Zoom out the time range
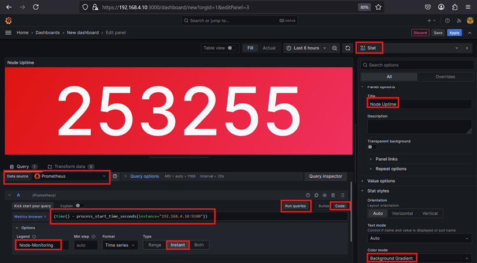477x263 pixels. pyautogui.click(x=334, y=48)
